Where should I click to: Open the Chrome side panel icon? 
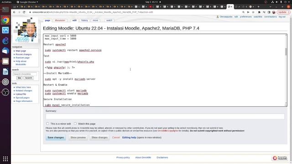click(269, 12)
